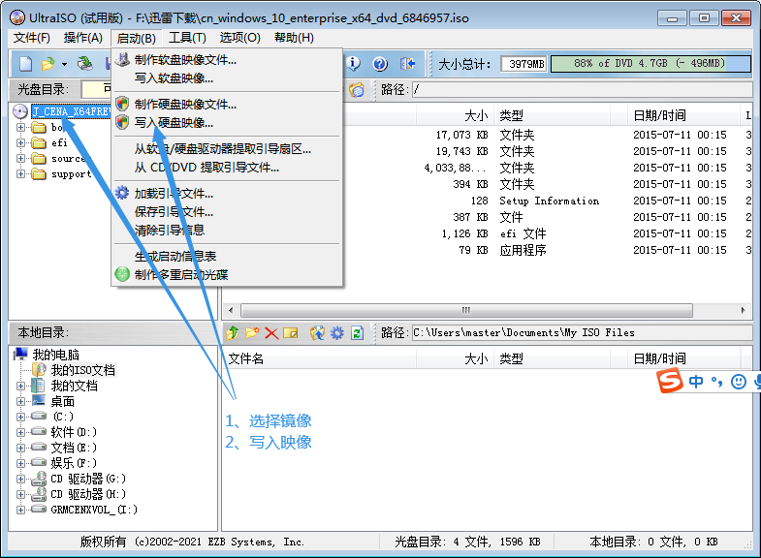Click local 路径 field with My ISO Files
This screenshot has width=761, height=558.
pyautogui.click(x=582, y=333)
